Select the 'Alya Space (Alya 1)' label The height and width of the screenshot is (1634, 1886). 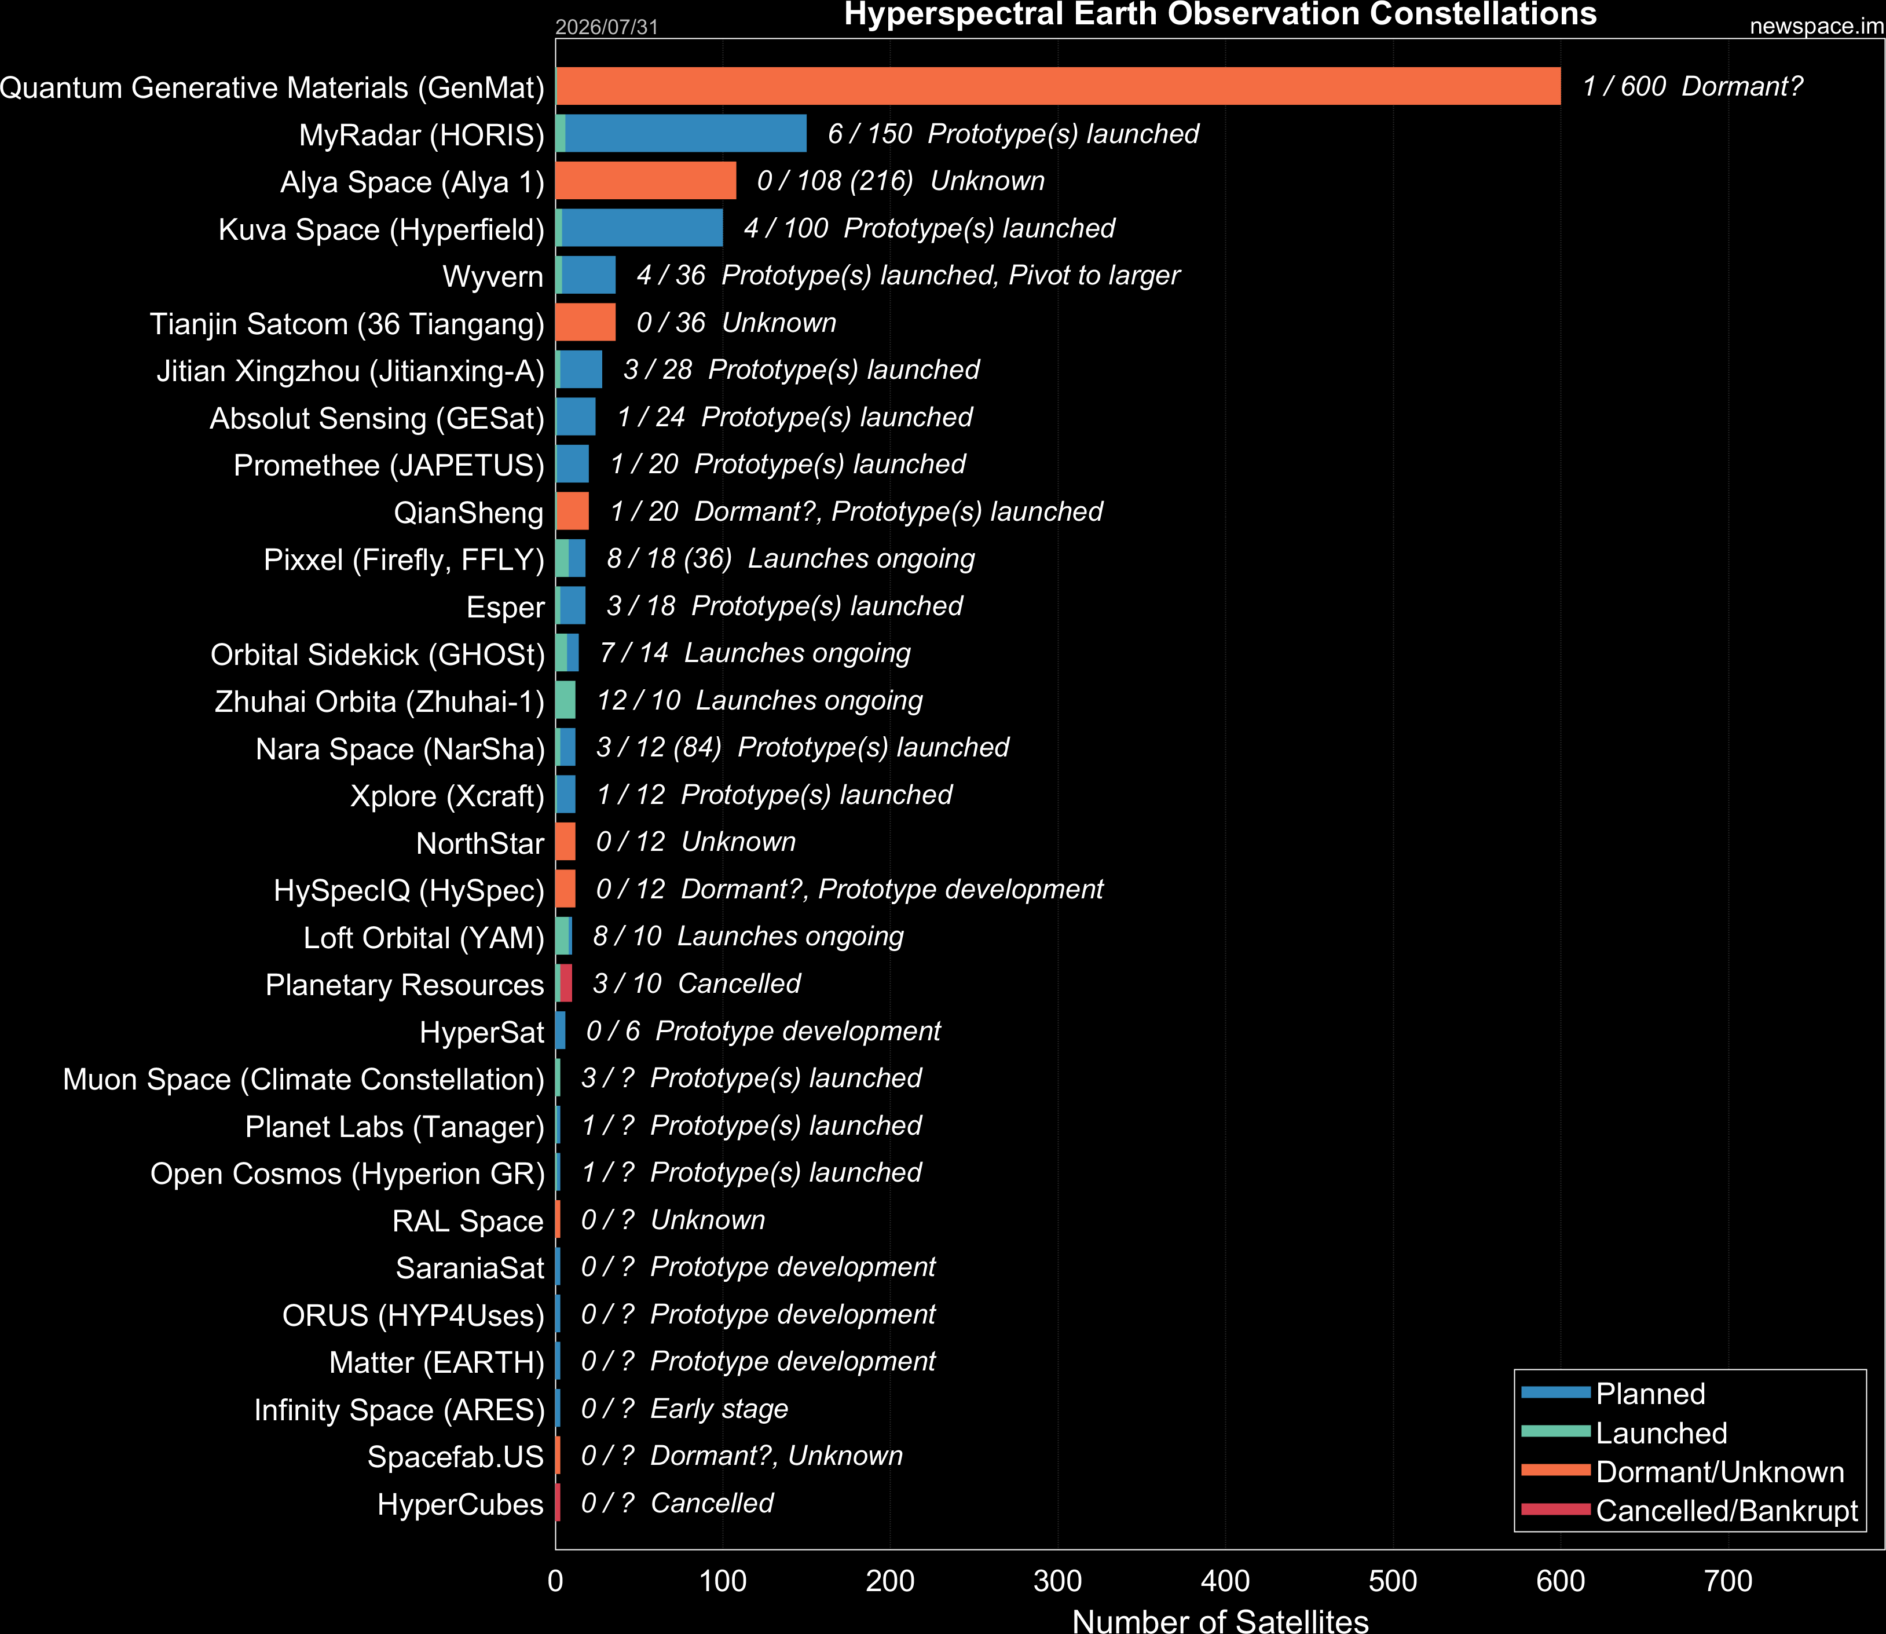[412, 182]
